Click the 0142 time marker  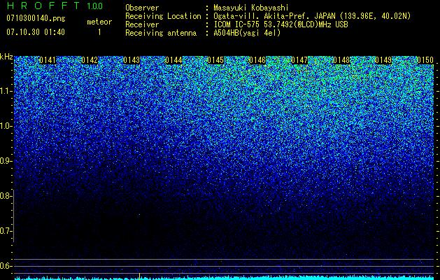90,60
